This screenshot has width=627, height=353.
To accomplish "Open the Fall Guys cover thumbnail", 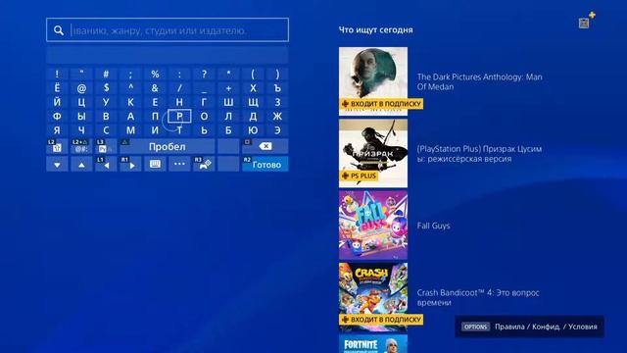I will pos(373,226).
